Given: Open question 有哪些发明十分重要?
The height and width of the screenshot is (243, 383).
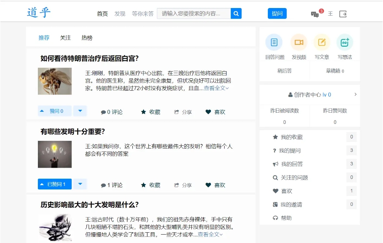Looking at the screenshot, I should [x=73, y=131].
